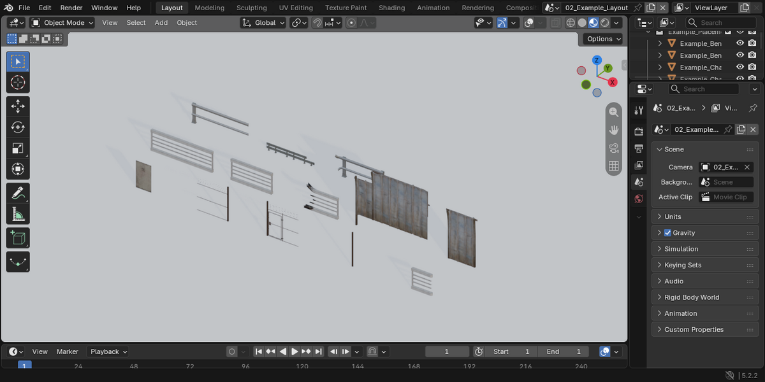Switch to the Modeling workspace tab
This screenshot has height=382, width=765.
pos(210,8)
